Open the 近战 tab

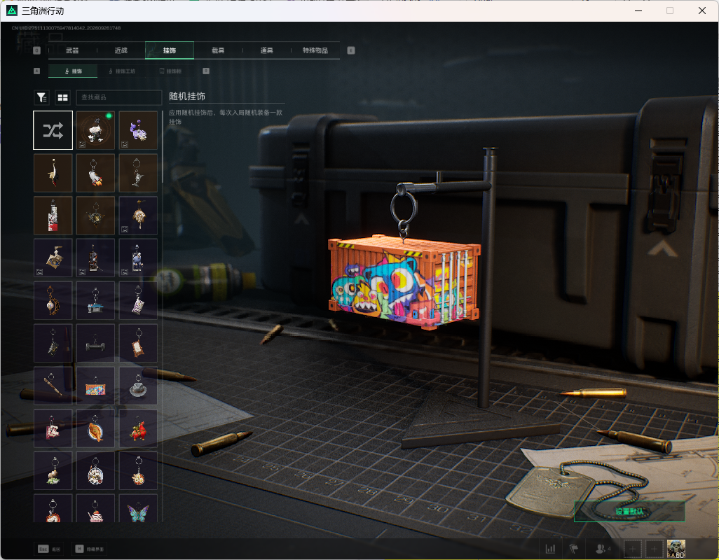point(121,50)
